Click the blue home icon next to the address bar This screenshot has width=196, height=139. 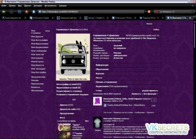pyautogui.click(x=34, y=12)
